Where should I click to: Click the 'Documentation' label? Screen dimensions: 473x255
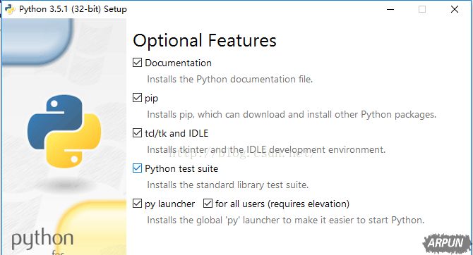[179, 63]
